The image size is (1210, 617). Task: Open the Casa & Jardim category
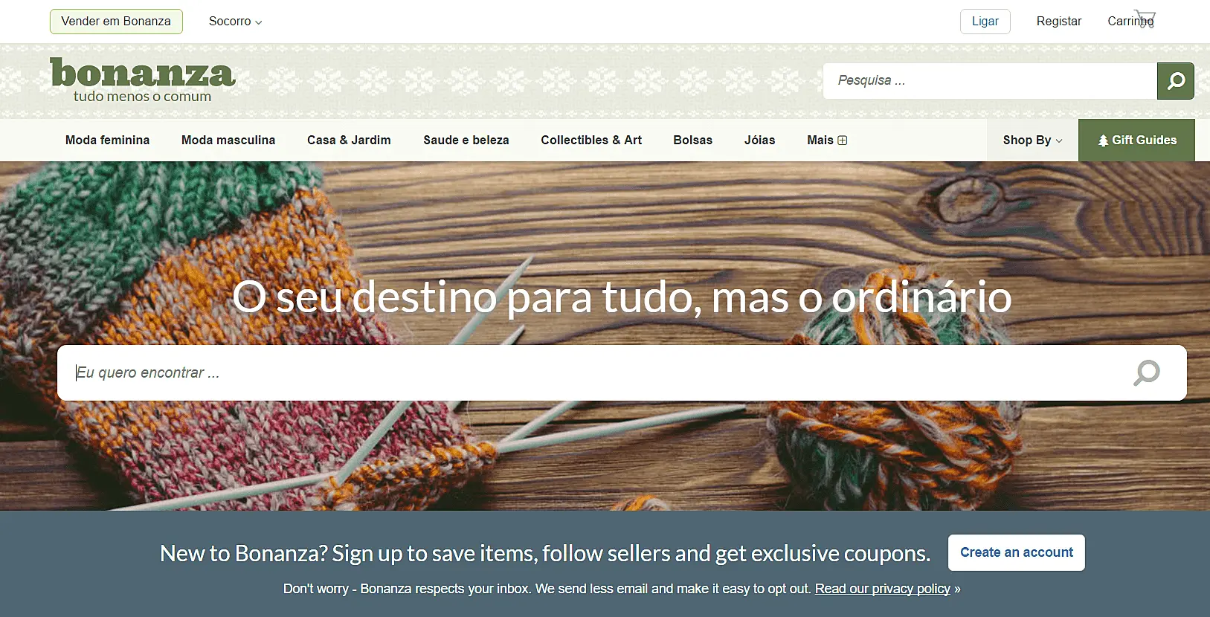[x=349, y=140]
